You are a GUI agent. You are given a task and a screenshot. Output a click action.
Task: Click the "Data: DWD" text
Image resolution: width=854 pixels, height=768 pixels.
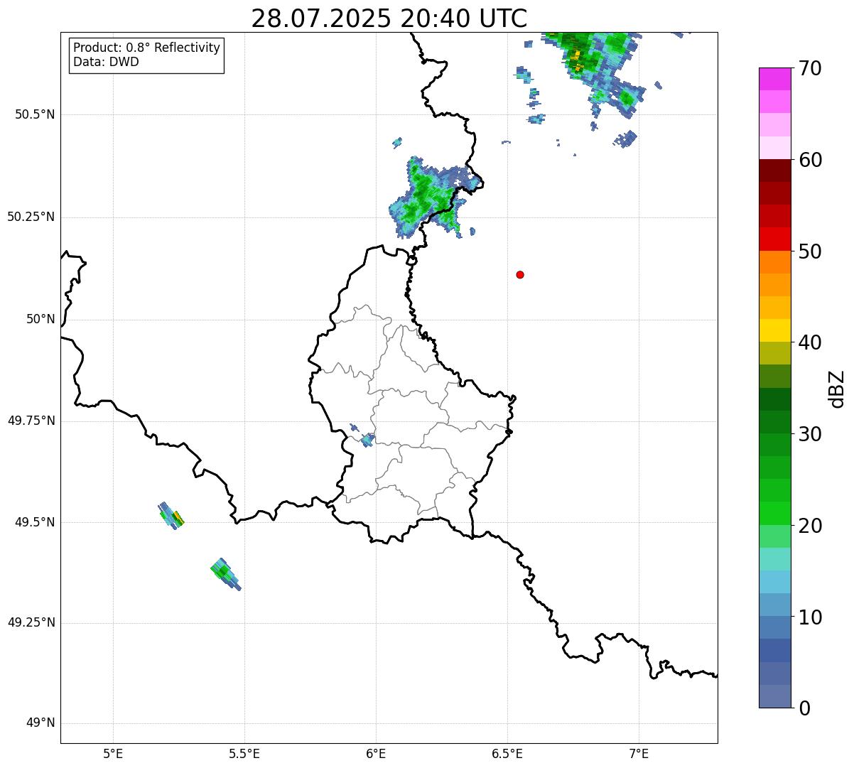click(x=107, y=62)
